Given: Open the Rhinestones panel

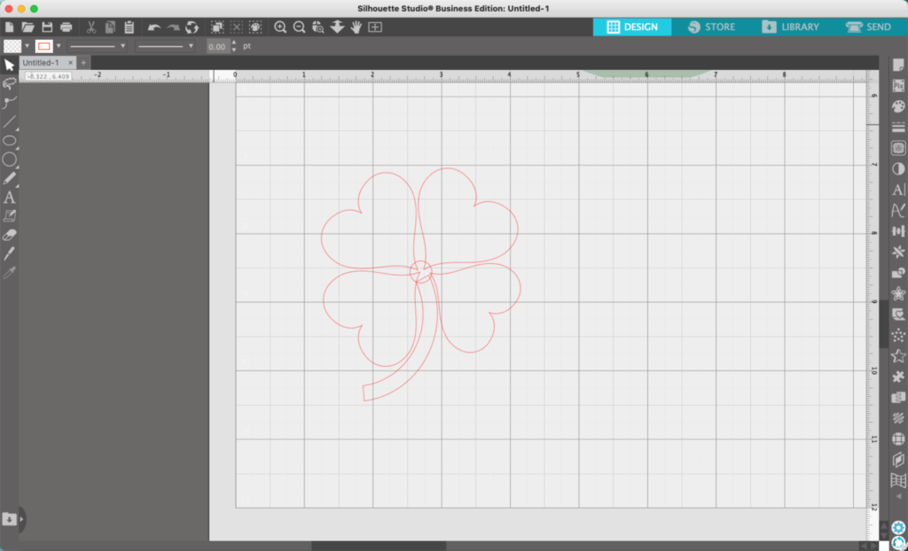Looking at the screenshot, I should 898,335.
